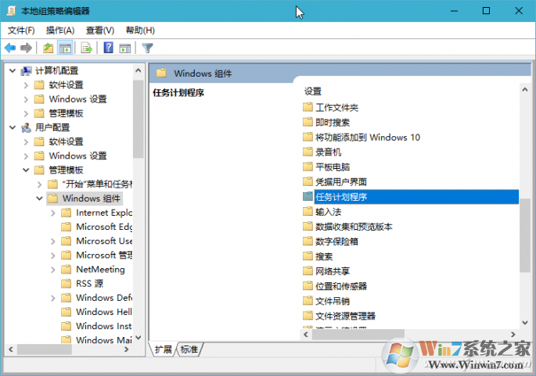Click the 文件吊销 folder icon

[308, 300]
